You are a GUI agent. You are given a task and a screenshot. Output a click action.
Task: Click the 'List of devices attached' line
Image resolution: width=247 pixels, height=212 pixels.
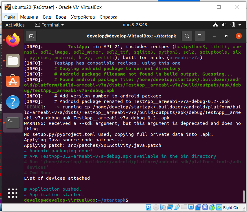tap(57, 178)
